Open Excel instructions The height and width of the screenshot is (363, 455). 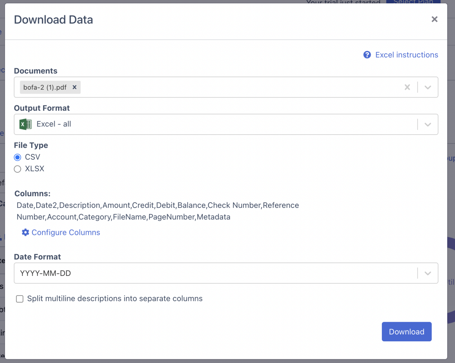coord(406,55)
